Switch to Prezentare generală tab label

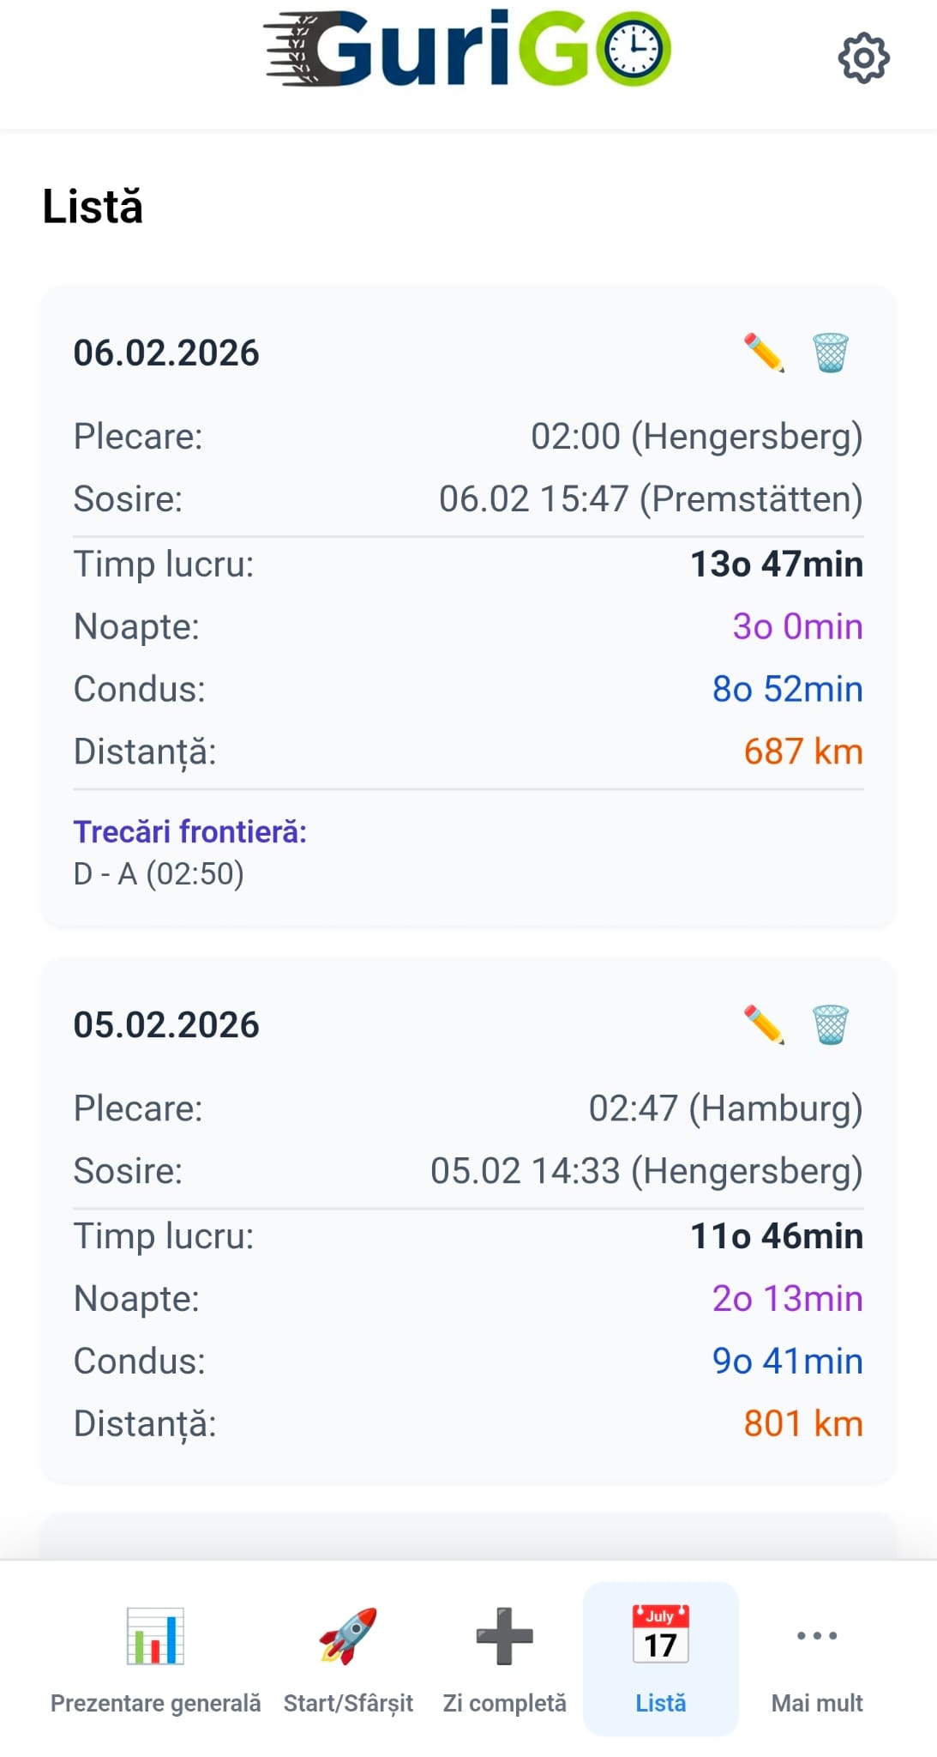(x=155, y=1703)
